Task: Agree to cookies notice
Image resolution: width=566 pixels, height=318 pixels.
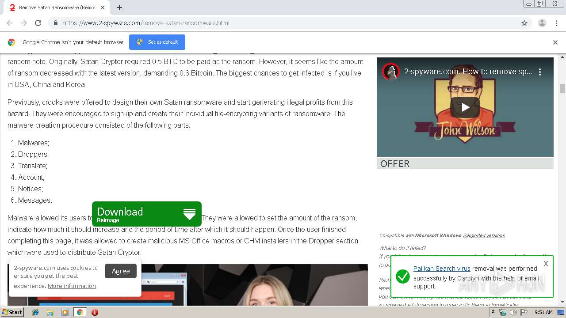Action: [x=121, y=271]
